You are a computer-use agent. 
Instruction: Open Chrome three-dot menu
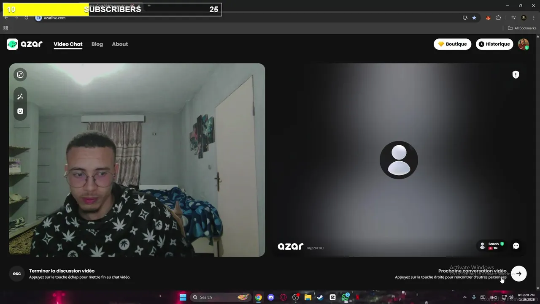pyautogui.click(x=534, y=18)
